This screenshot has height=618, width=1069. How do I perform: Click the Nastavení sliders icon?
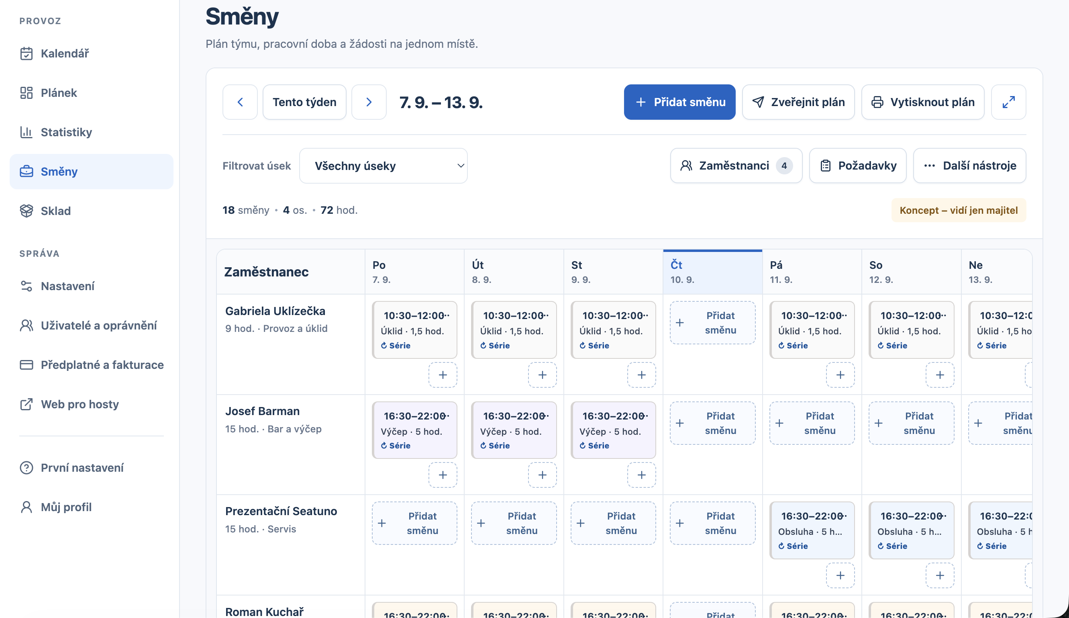click(26, 286)
